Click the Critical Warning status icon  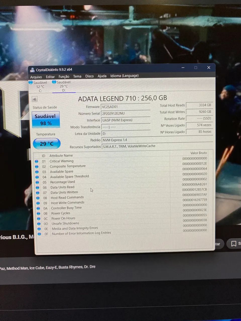point(37,161)
